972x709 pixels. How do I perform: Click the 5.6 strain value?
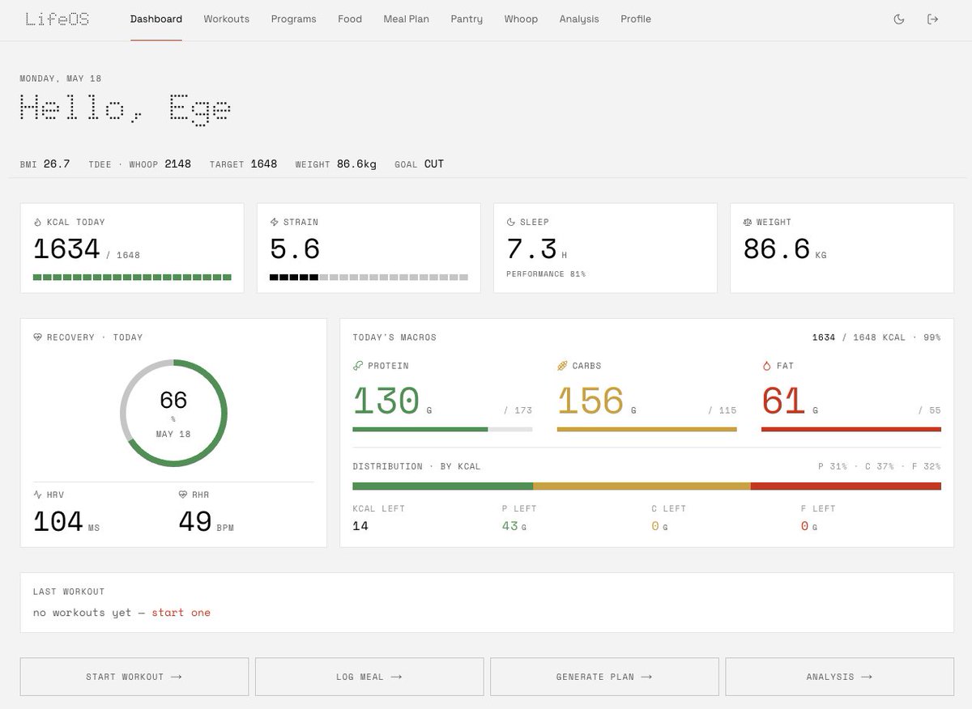pyautogui.click(x=295, y=248)
